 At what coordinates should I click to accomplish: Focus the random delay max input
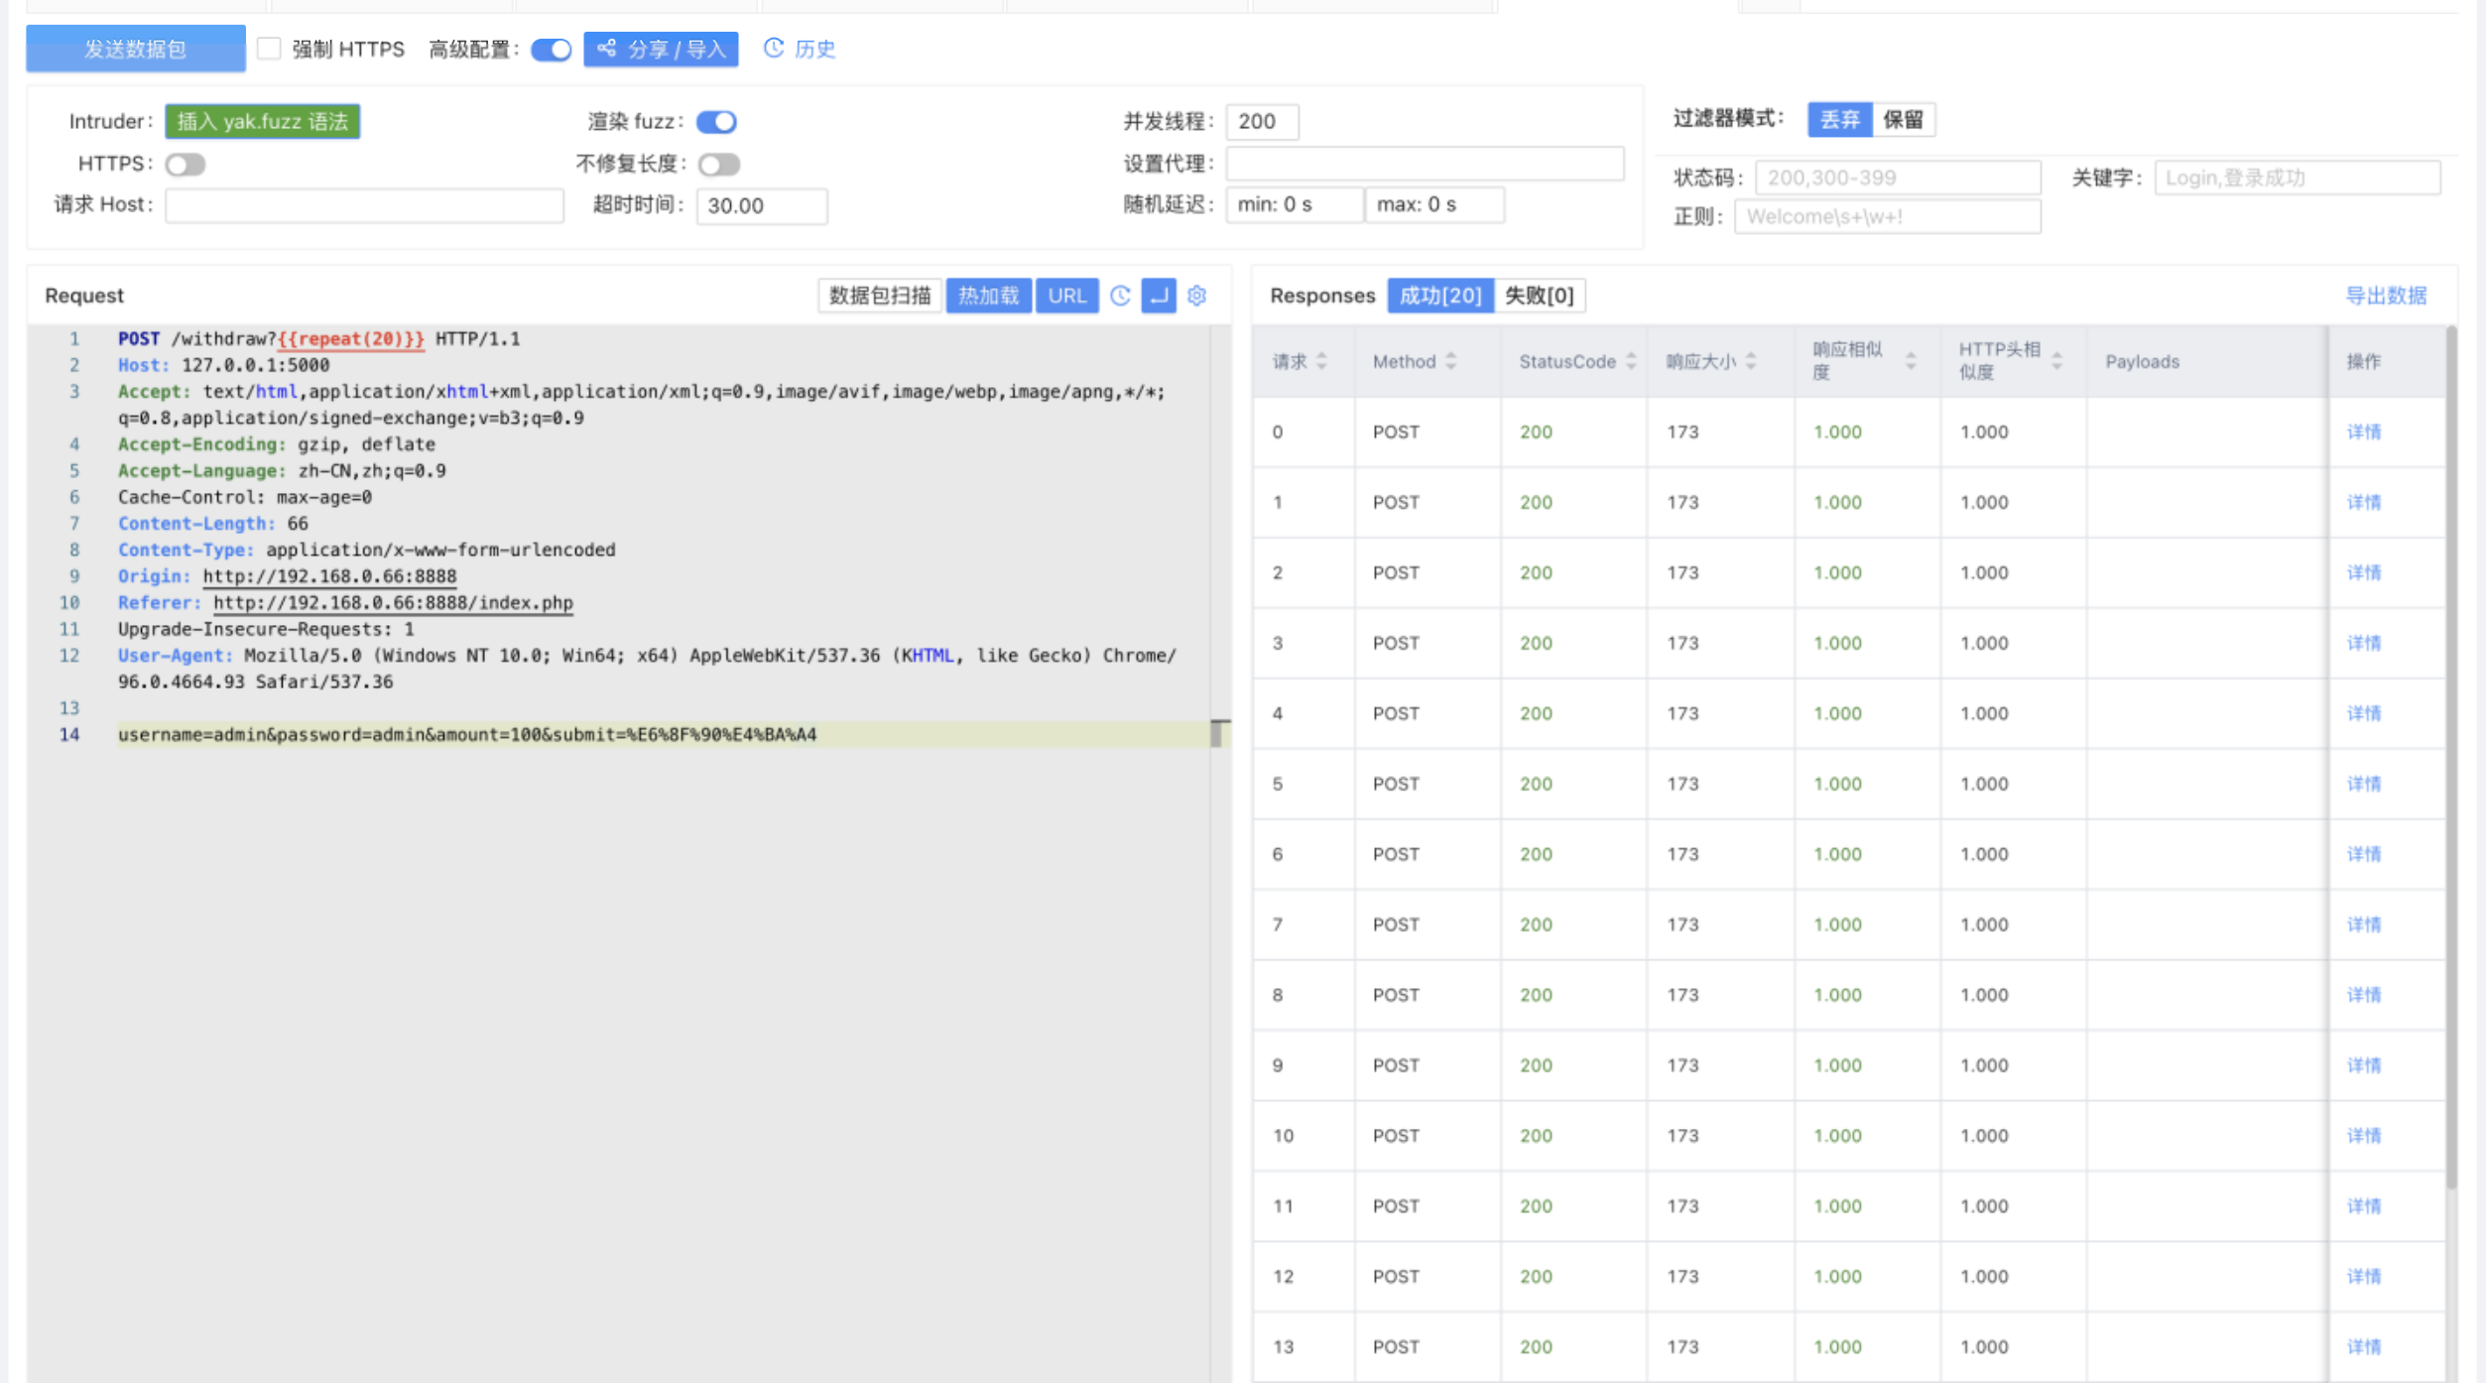click(x=1434, y=204)
